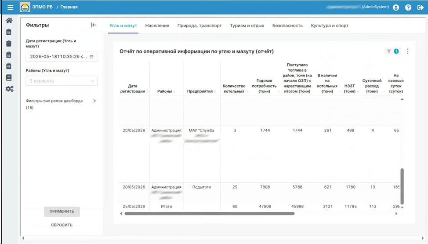Open calendar icon in date registration field

pyautogui.click(x=91, y=57)
